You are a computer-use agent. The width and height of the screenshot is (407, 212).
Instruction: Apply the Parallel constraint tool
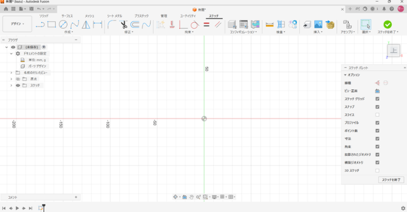click(218, 24)
